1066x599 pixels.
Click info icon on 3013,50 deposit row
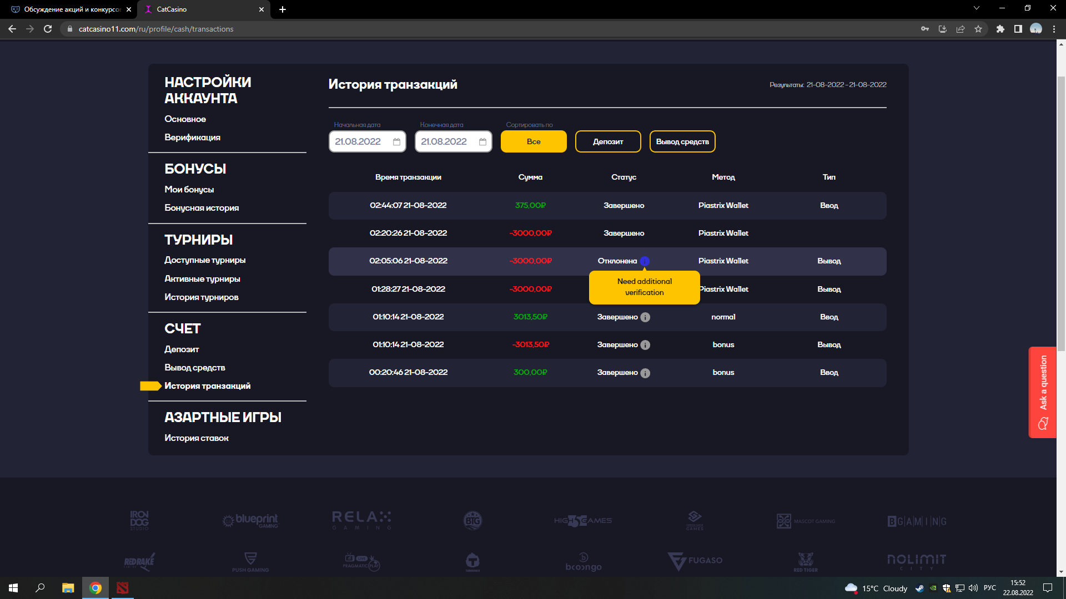pyautogui.click(x=645, y=317)
